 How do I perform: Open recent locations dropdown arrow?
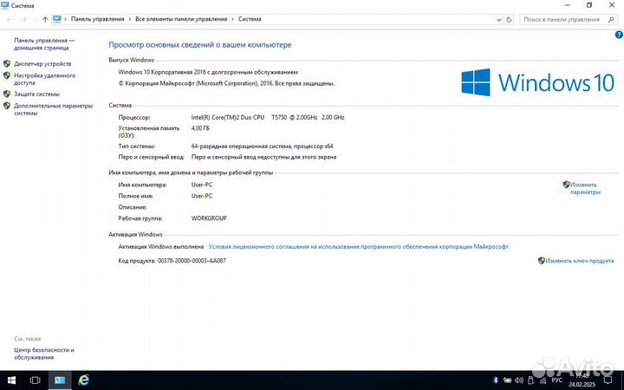pyautogui.click(x=35, y=19)
